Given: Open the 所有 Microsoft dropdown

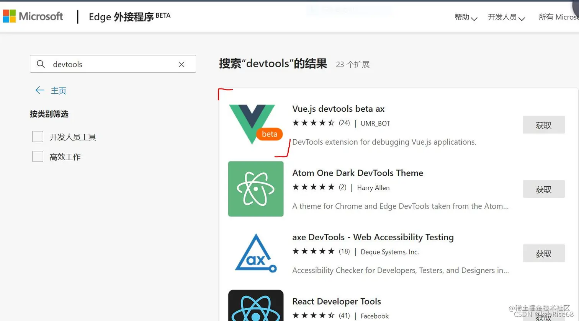Looking at the screenshot, I should click(x=559, y=17).
